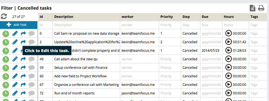This screenshot has height=101, width=269.
Task: Open the Step cell Cancelled for task 49
Action: pos(190,59)
